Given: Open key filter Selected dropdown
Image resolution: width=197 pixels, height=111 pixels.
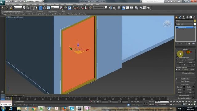Looking at the screenshot, I should [162, 101].
